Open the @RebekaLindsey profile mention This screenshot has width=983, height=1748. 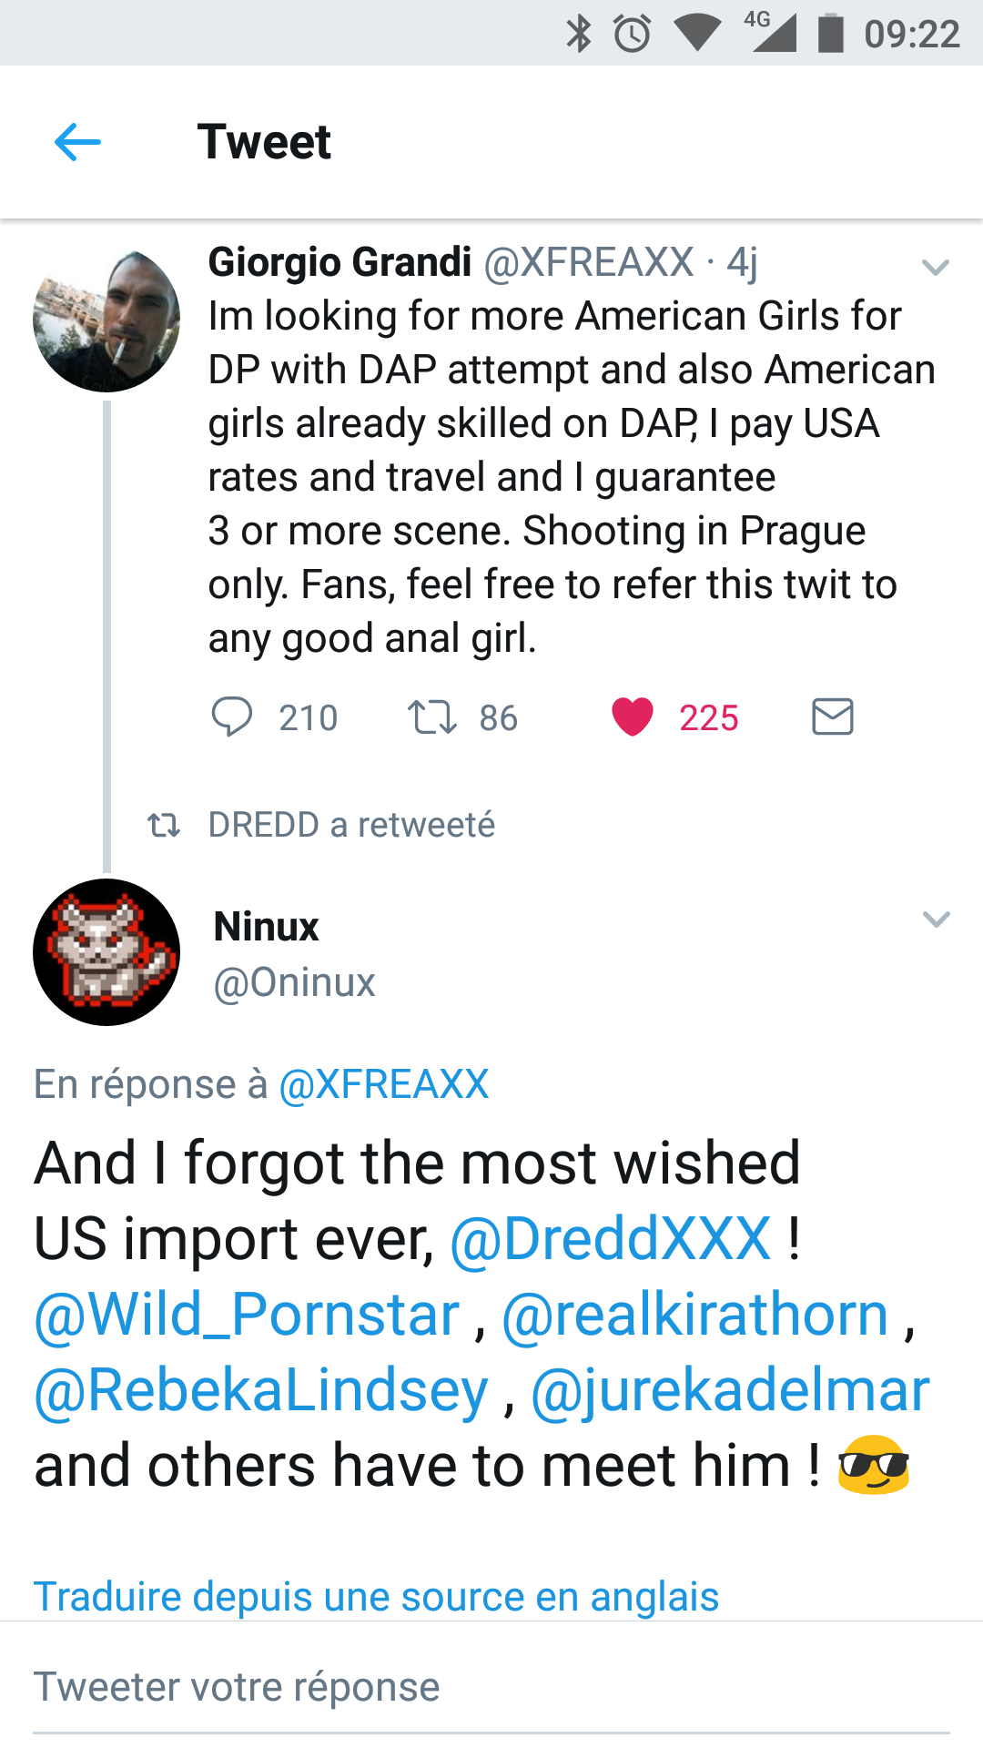[261, 1390]
